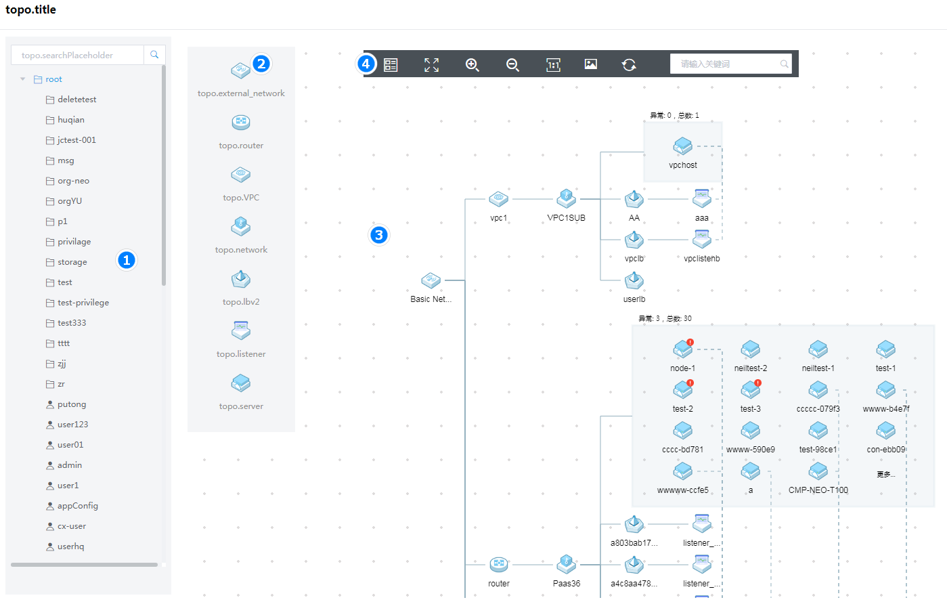Click the zoom out toolbar icon

(x=512, y=64)
